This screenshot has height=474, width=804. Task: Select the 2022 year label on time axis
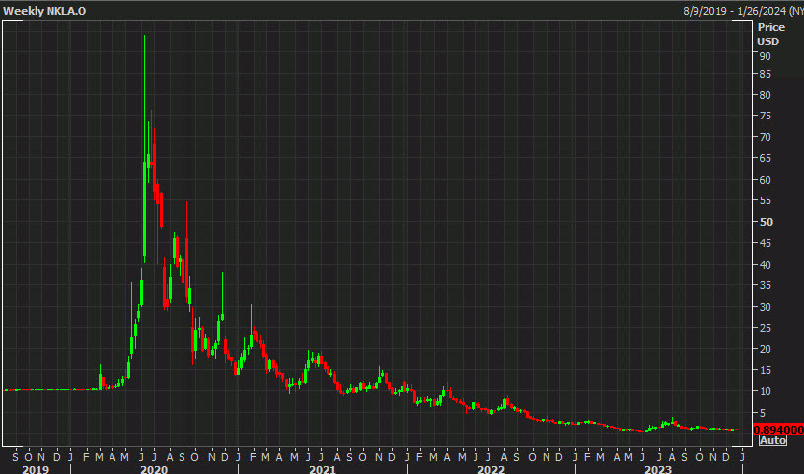[x=490, y=469]
